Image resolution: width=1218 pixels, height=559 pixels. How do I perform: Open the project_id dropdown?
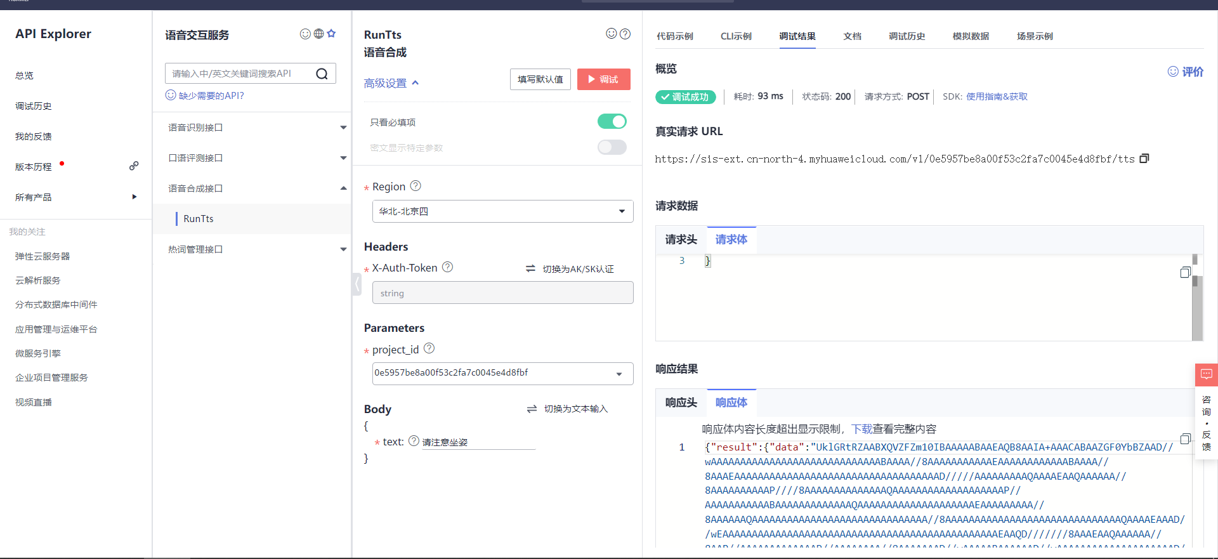pyautogui.click(x=502, y=374)
